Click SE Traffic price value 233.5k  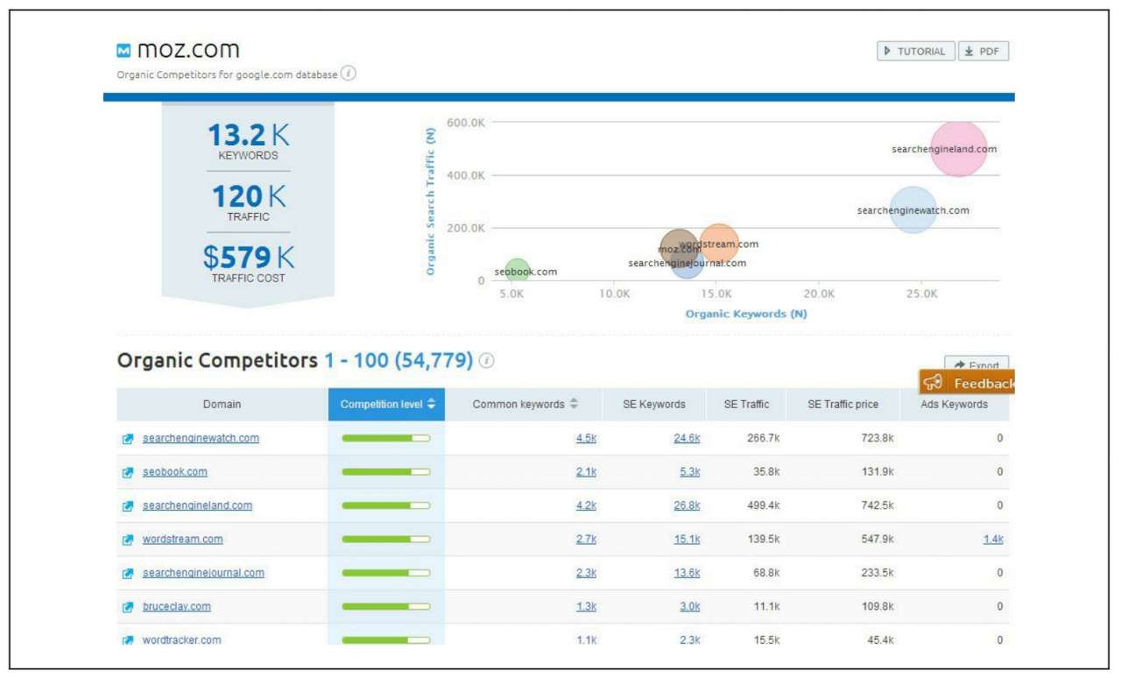877,574
